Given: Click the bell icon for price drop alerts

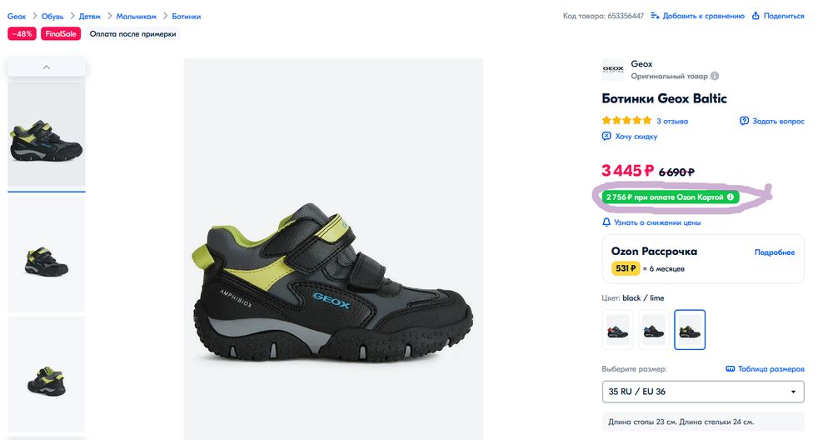Looking at the screenshot, I should click(606, 222).
